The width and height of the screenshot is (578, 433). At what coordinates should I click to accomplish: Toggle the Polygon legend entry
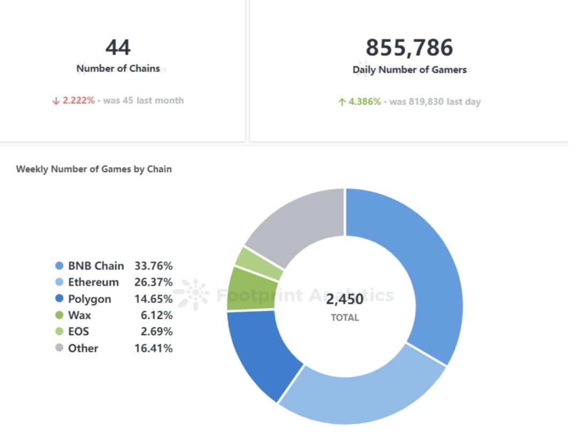pos(89,299)
